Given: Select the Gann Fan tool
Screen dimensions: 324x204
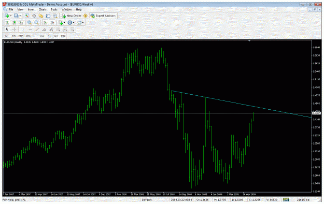Looking at the screenshot, I should coord(58,30).
